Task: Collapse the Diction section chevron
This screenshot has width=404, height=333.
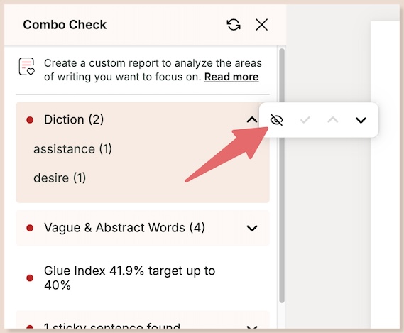Action: coord(252,120)
